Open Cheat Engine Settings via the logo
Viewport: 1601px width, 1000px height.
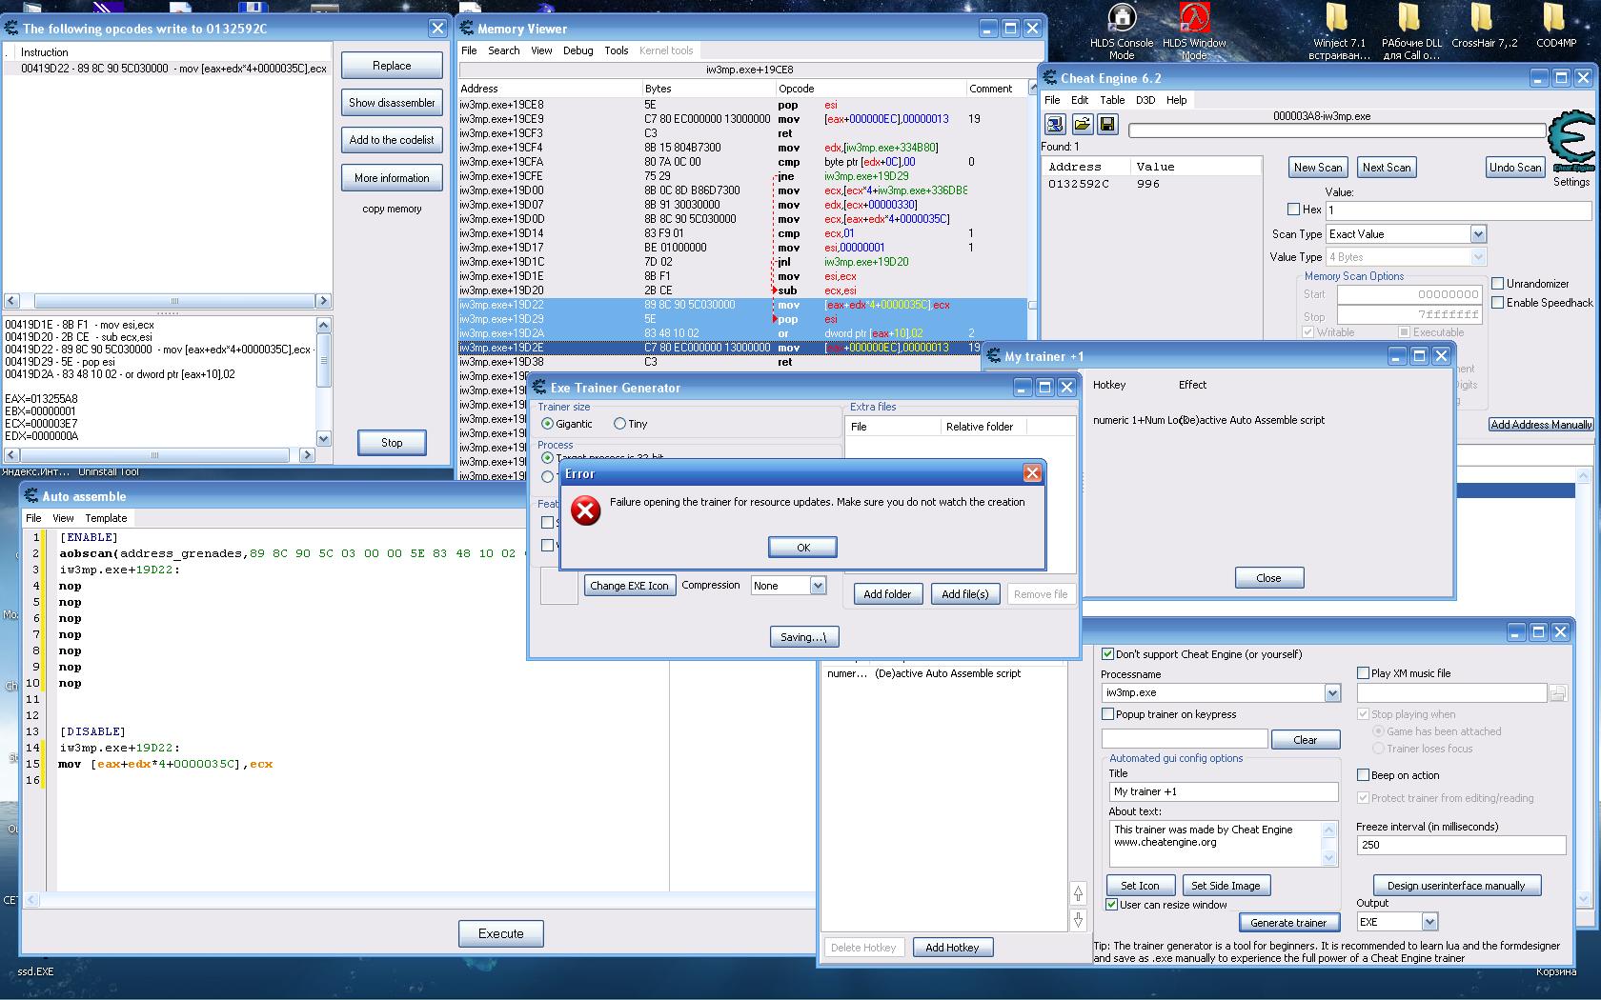(1571, 143)
